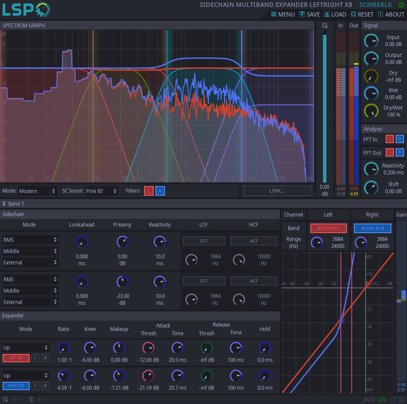Toggle FFT In left channel
The width and height of the screenshot is (407, 404).
point(390,139)
